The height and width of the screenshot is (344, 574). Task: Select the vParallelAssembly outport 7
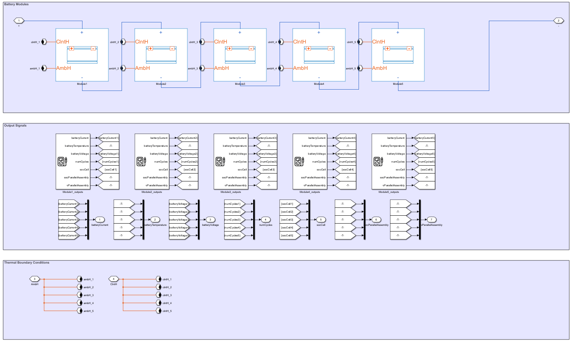(431, 220)
